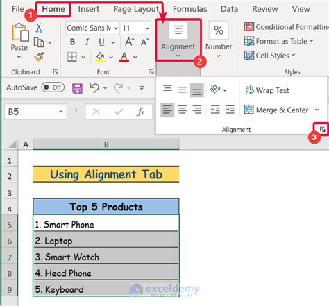Select Center horizontal align icon
The image size is (329, 306).
click(x=182, y=110)
